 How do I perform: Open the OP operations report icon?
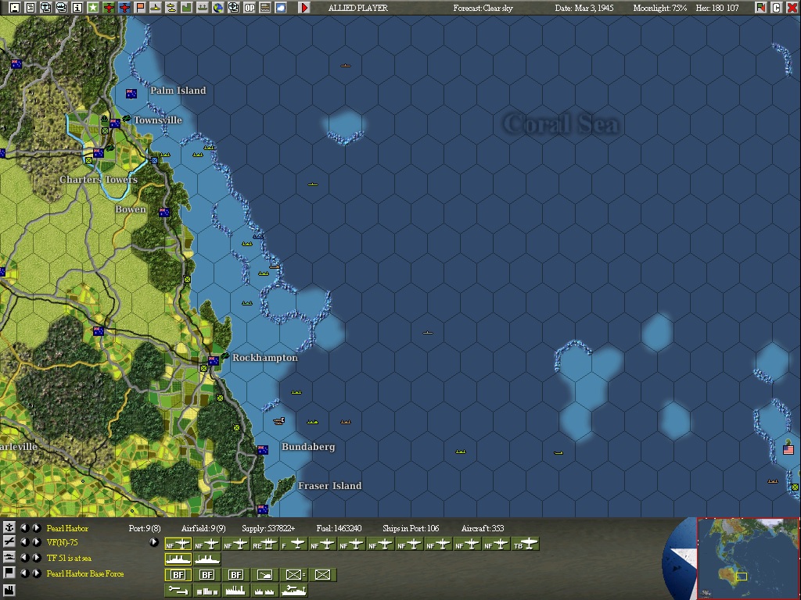[x=250, y=8]
